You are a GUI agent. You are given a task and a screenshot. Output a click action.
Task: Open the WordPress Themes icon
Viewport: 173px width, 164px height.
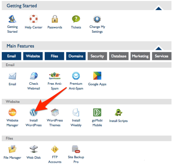point(55,112)
